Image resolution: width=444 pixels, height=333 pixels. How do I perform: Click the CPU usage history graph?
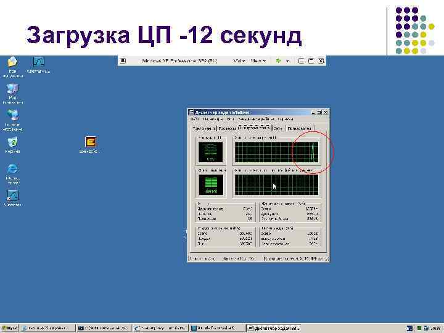point(276,152)
